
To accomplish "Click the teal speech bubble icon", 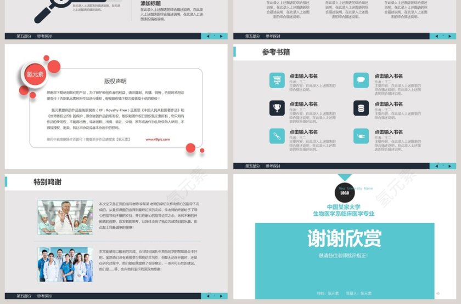I will point(361,80).
